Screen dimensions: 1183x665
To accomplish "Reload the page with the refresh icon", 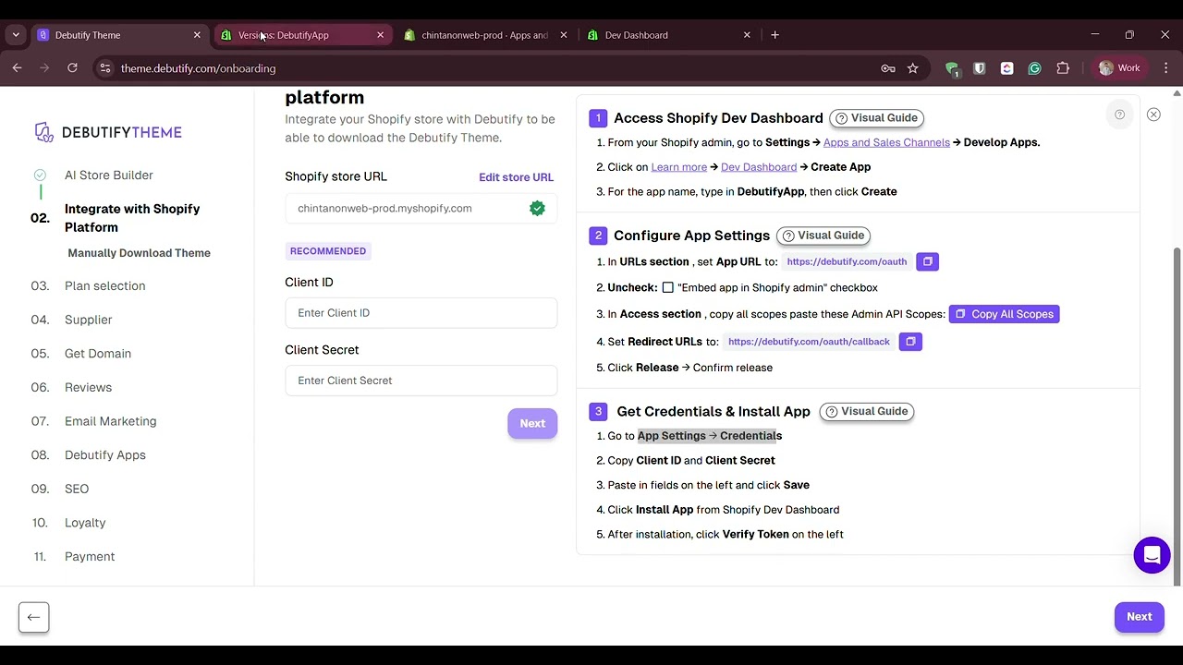I will (x=72, y=68).
